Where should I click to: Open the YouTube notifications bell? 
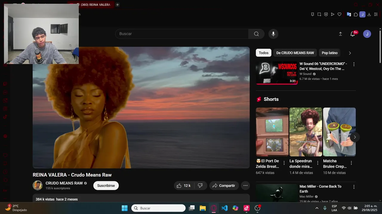[x=352, y=34]
